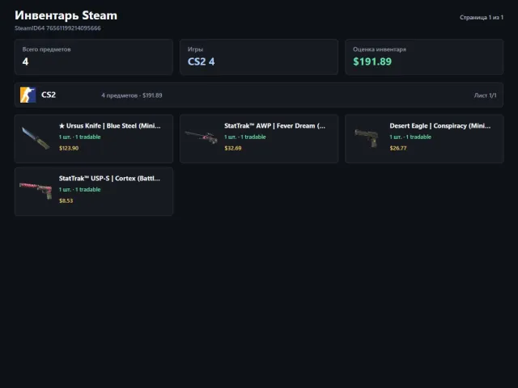Viewport: 518px width, 388px height.
Task: Click the Оценка инвентаря label
Action: click(380, 49)
